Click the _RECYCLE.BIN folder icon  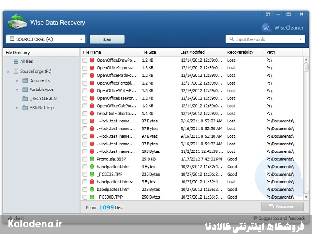pos(25,99)
